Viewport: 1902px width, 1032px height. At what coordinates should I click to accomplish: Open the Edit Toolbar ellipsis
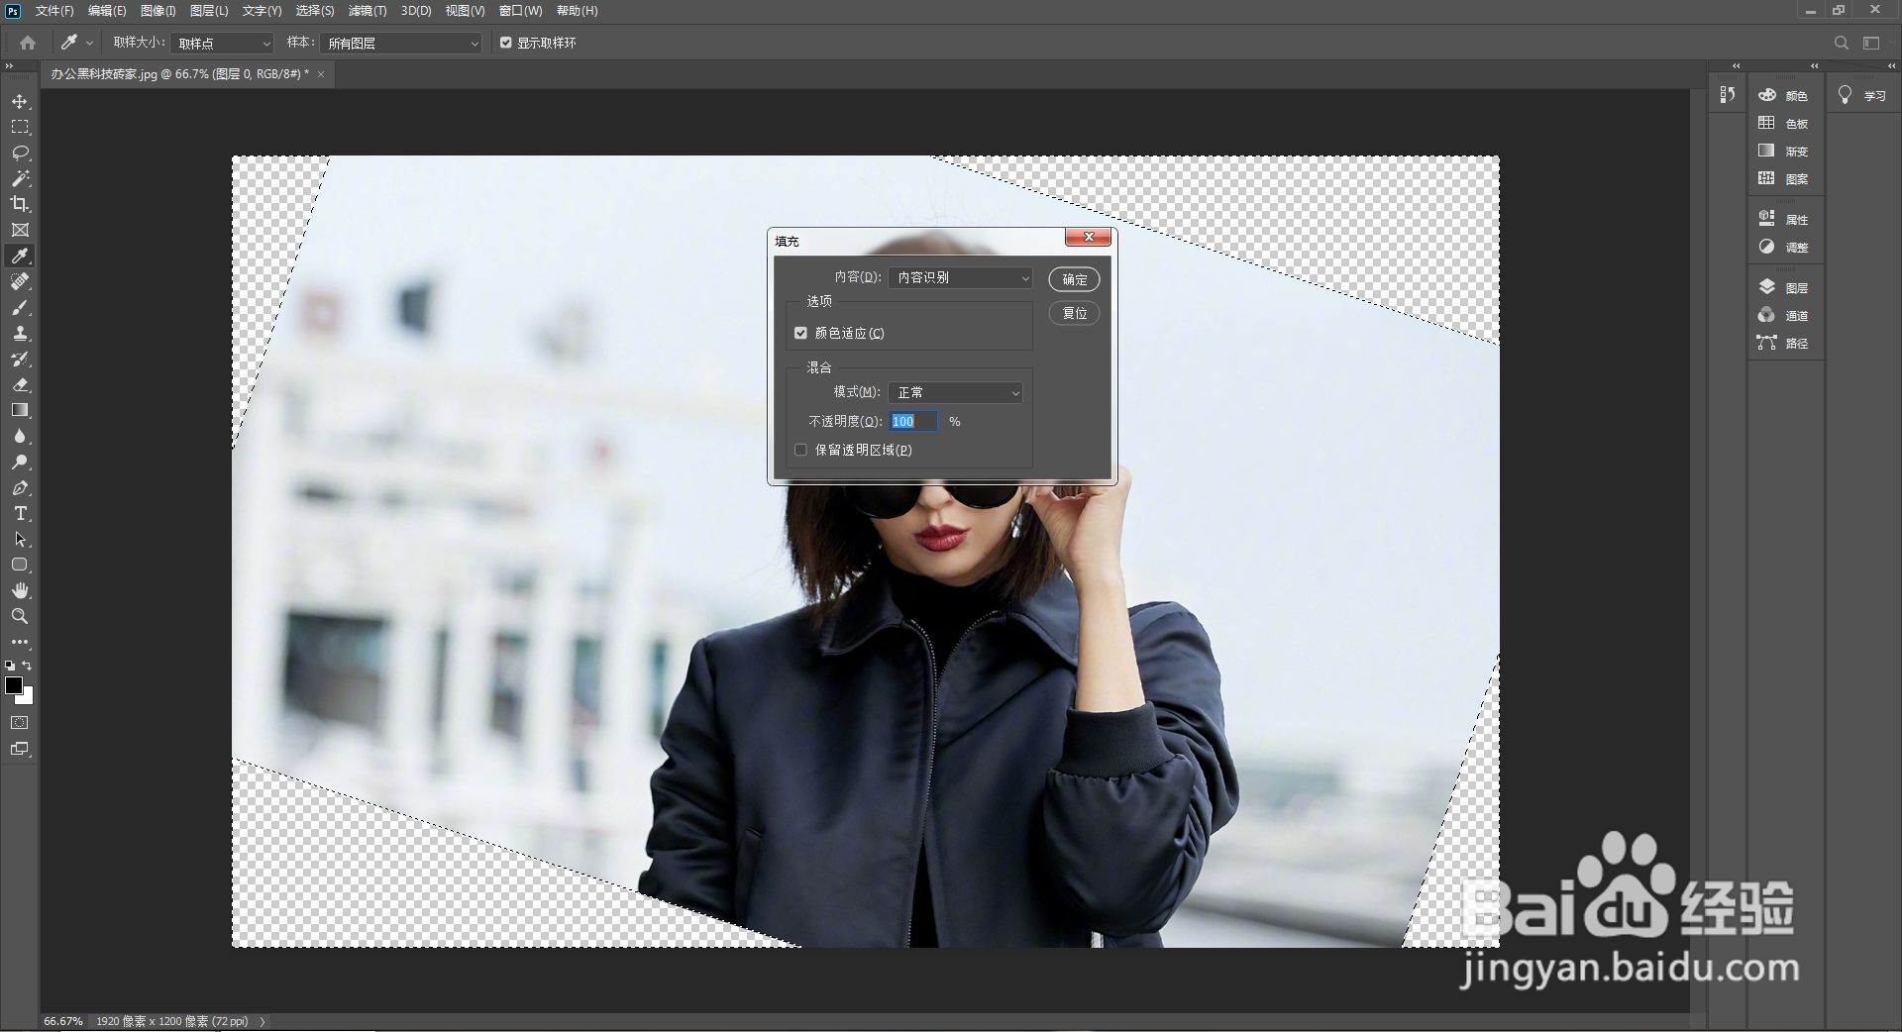tap(20, 643)
